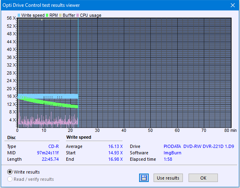This screenshot has height=188, width=240.
Task: Click the length value 22:45.74
Action: pos(50,159)
